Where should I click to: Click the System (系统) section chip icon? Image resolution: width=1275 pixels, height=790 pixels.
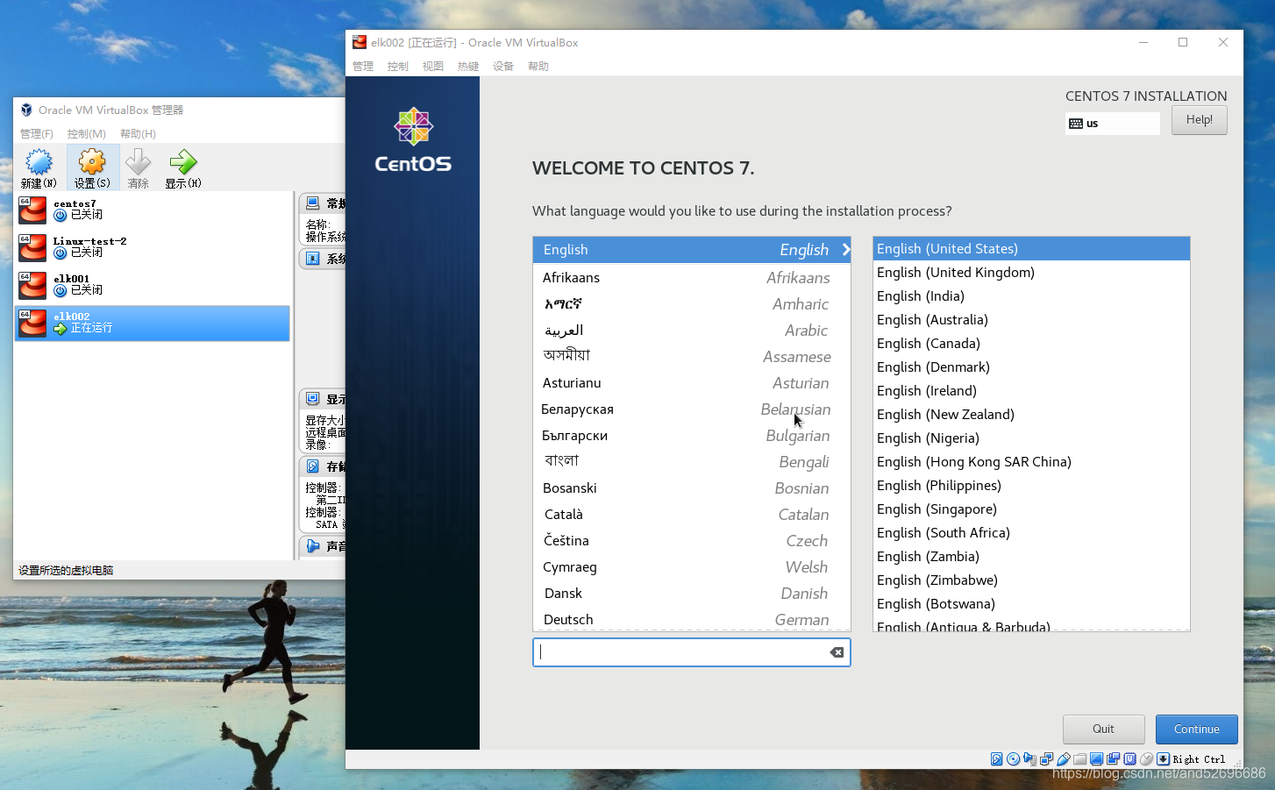[x=312, y=259]
